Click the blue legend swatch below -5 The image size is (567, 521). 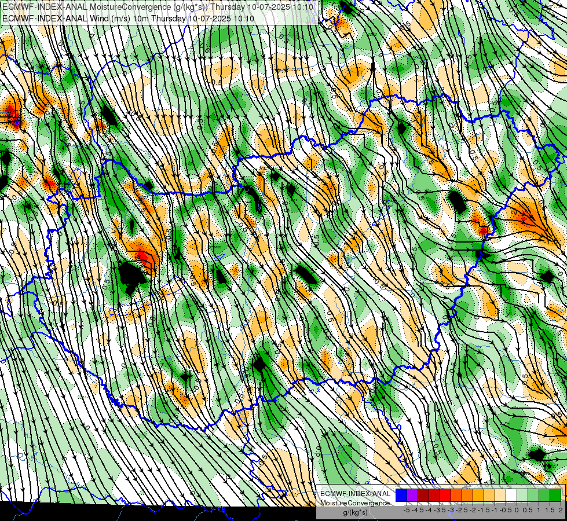[401, 496]
